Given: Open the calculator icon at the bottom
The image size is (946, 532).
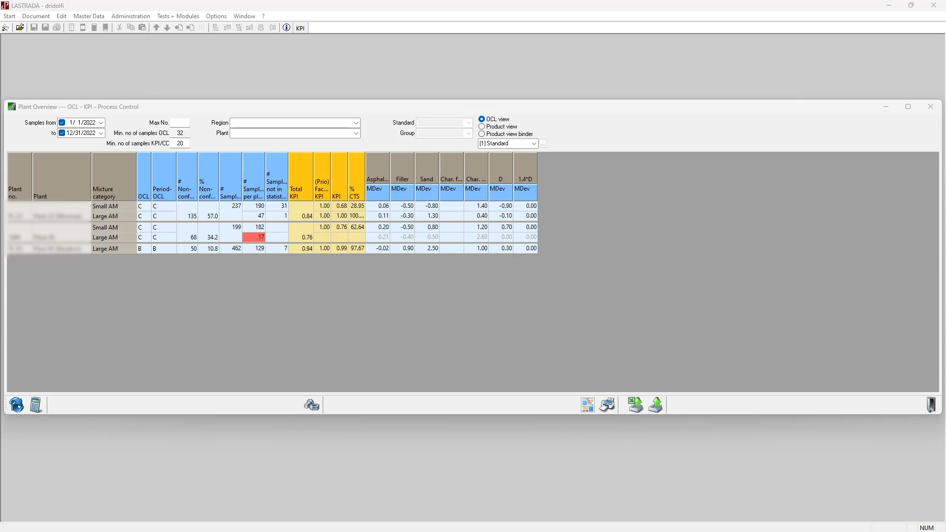Looking at the screenshot, I should [36, 405].
